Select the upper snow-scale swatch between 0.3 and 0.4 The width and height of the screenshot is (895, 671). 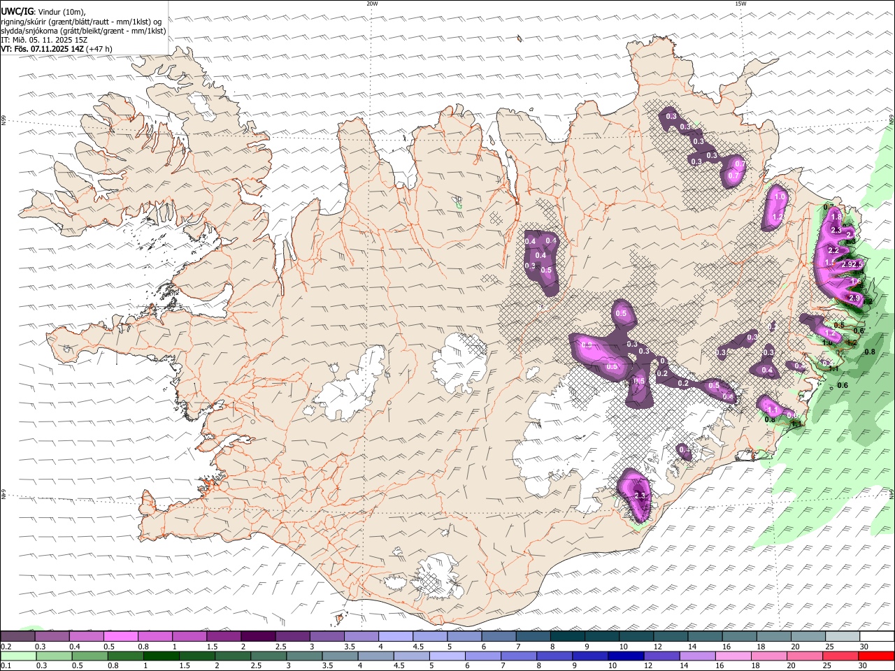pyautogui.click(x=52, y=636)
